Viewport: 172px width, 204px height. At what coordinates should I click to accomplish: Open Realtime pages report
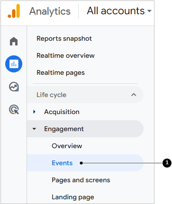tap(61, 73)
